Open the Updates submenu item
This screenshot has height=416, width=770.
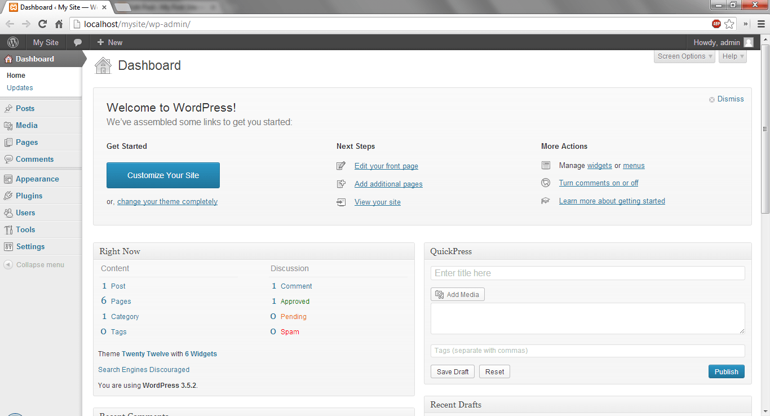coord(20,88)
